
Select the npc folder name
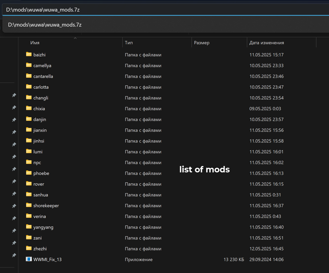tap(37, 163)
